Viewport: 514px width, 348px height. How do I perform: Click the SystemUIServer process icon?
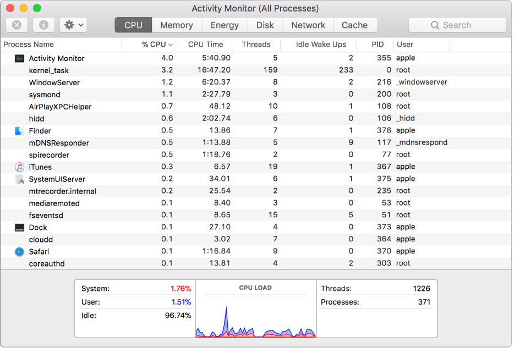pos(20,179)
